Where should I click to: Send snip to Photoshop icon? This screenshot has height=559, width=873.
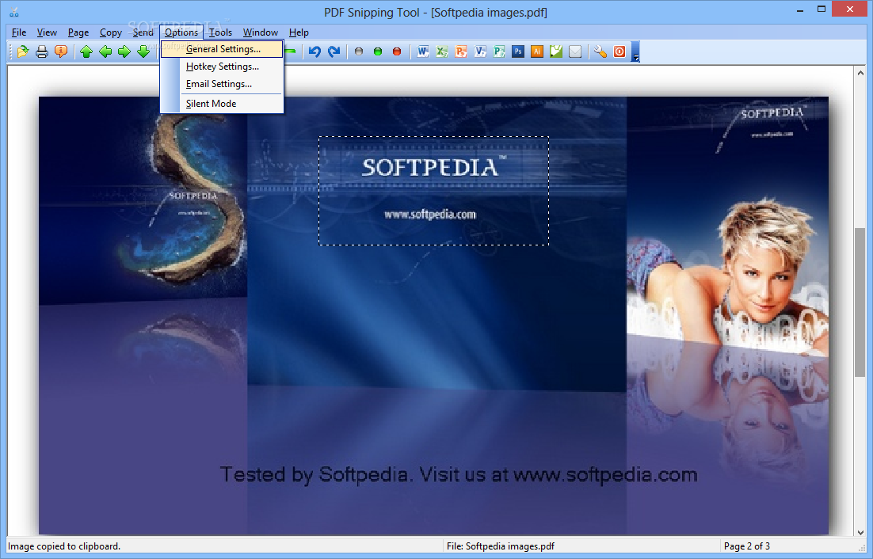coord(518,51)
